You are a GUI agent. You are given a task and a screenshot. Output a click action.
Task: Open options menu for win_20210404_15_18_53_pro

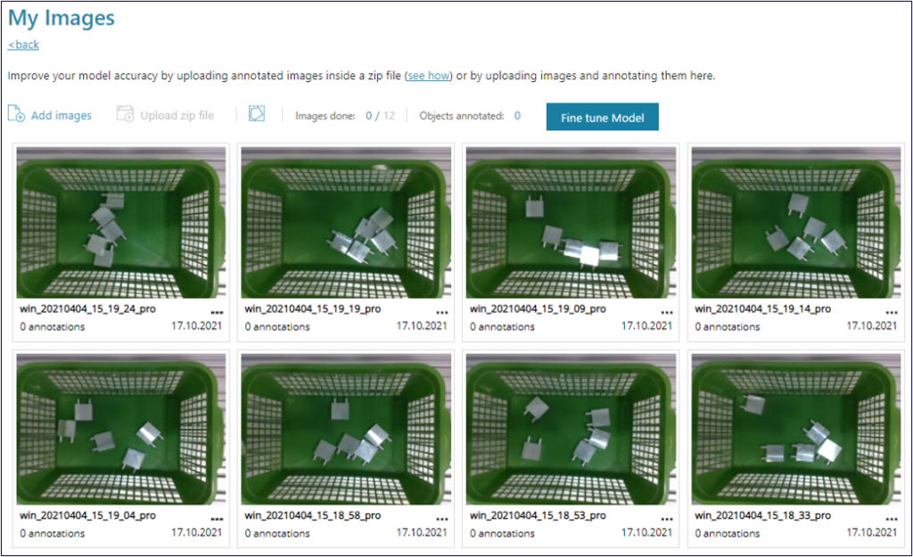pos(667,520)
